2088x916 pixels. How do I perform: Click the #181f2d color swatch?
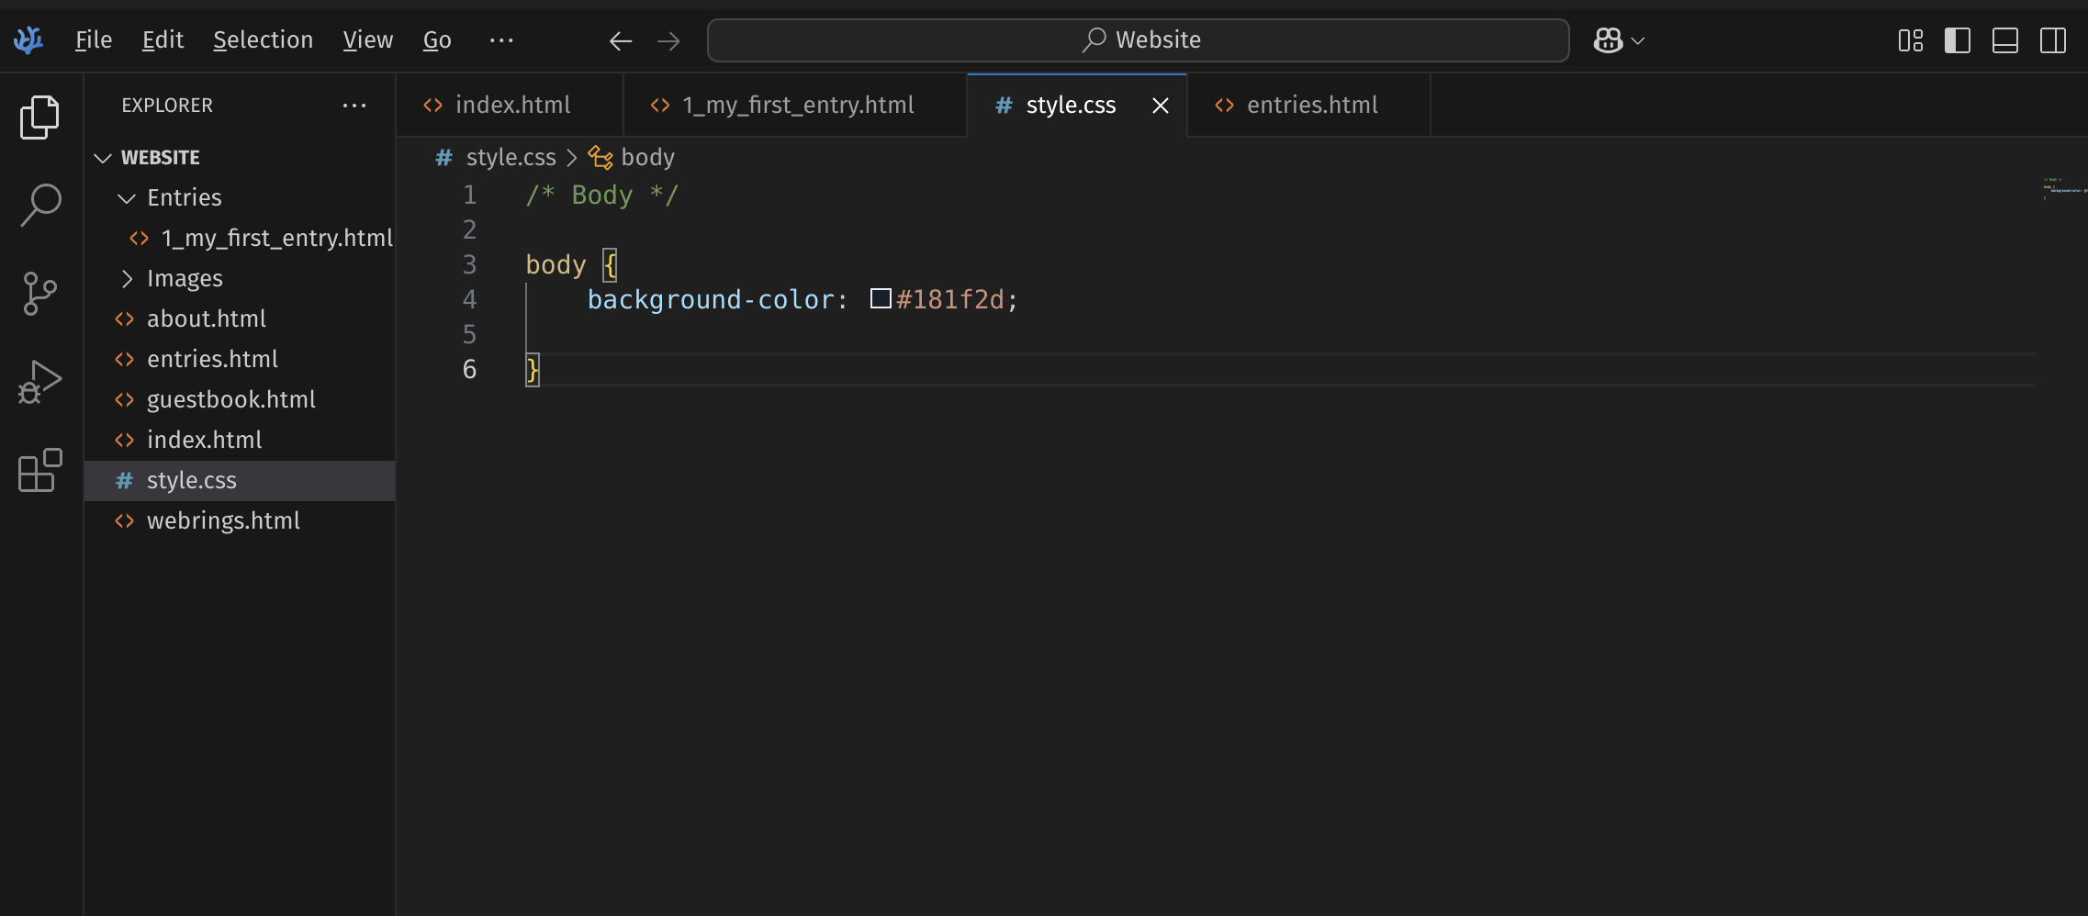pyautogui.click(x=881, y=299)
